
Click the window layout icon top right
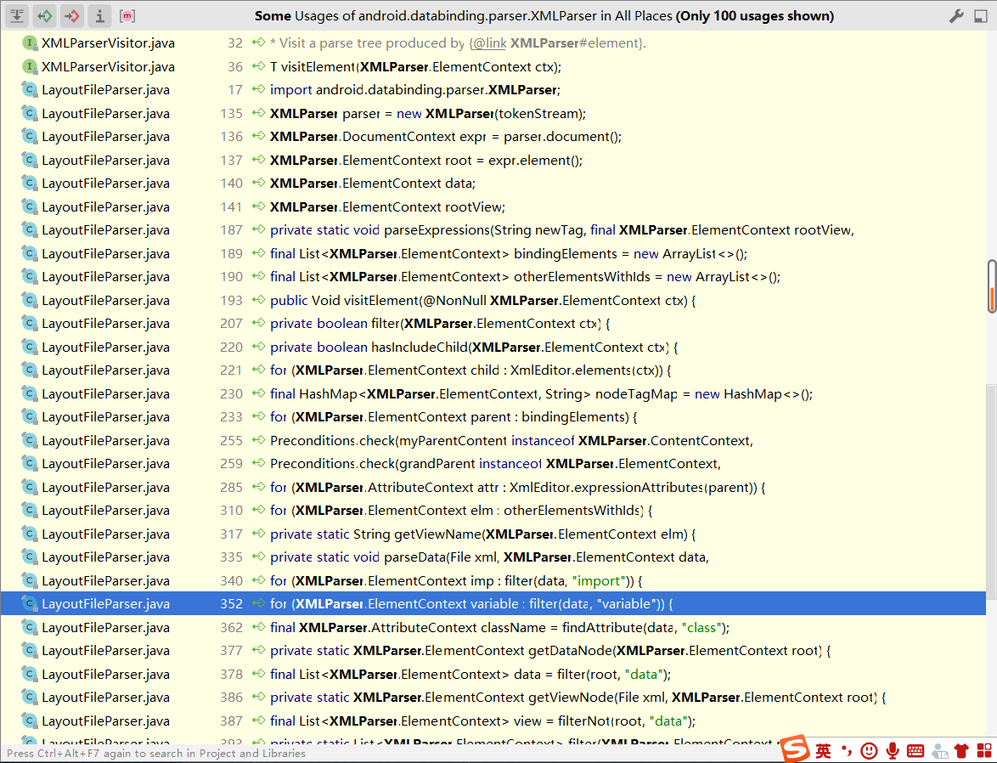coord(979,15)
